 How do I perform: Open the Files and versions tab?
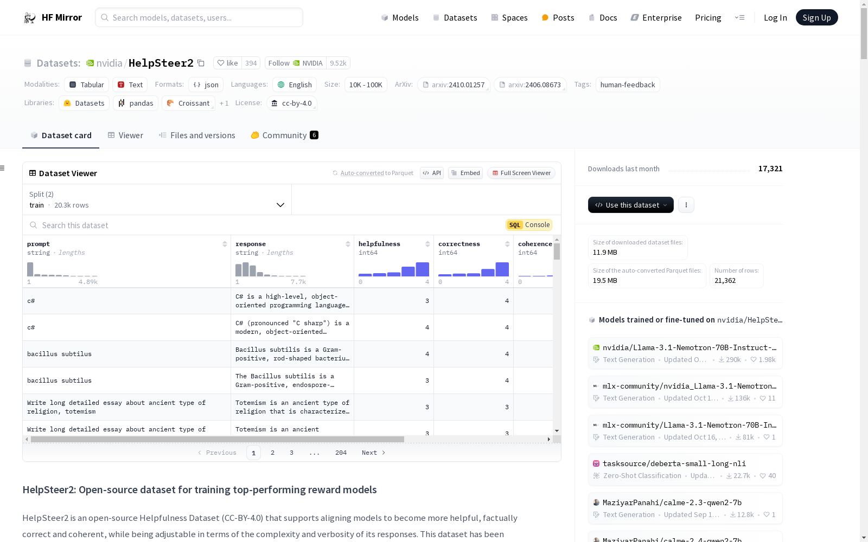click(197, 135)
